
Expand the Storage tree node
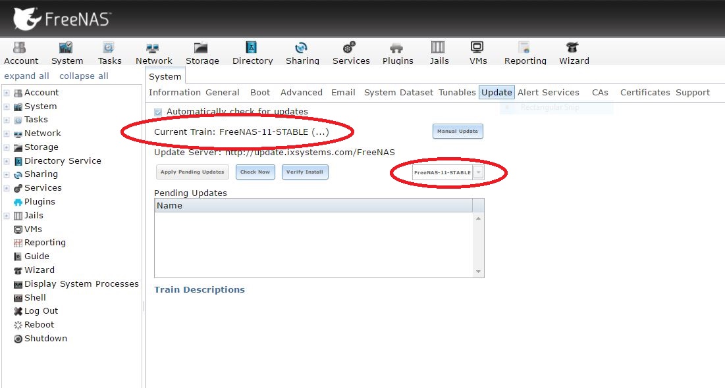7,148
